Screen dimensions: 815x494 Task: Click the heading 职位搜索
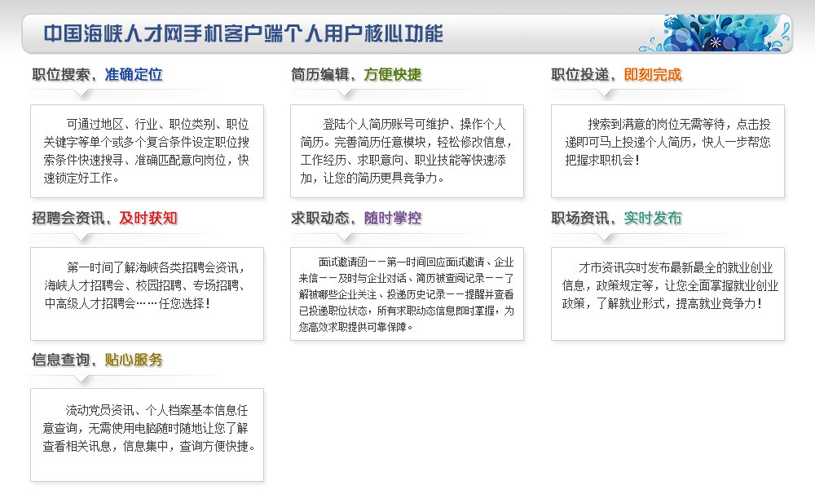(61, 75)
